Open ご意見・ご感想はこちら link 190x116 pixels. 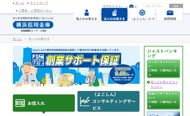click(x=35, y=11)
